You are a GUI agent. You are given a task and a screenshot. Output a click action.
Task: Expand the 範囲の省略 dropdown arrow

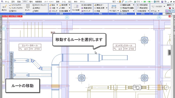(134, 5)
